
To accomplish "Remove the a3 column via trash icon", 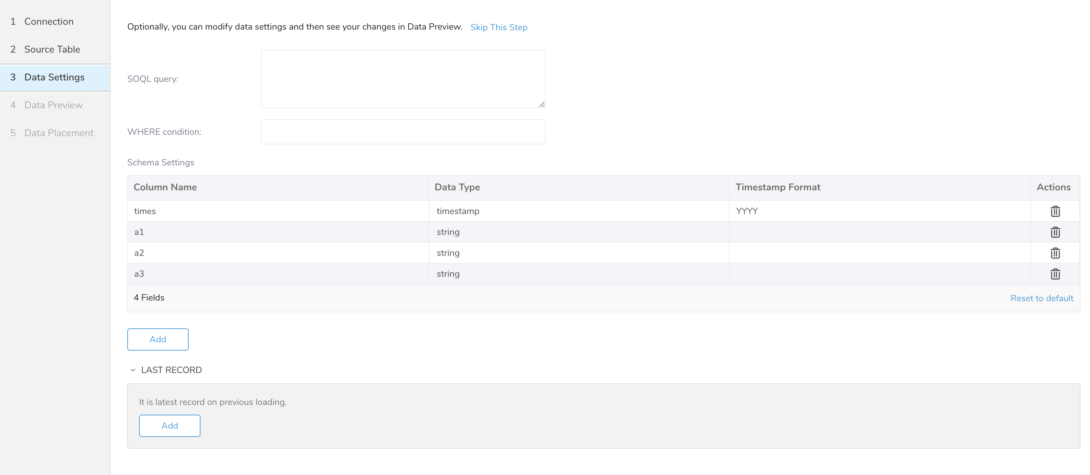I will point(1055,274).
